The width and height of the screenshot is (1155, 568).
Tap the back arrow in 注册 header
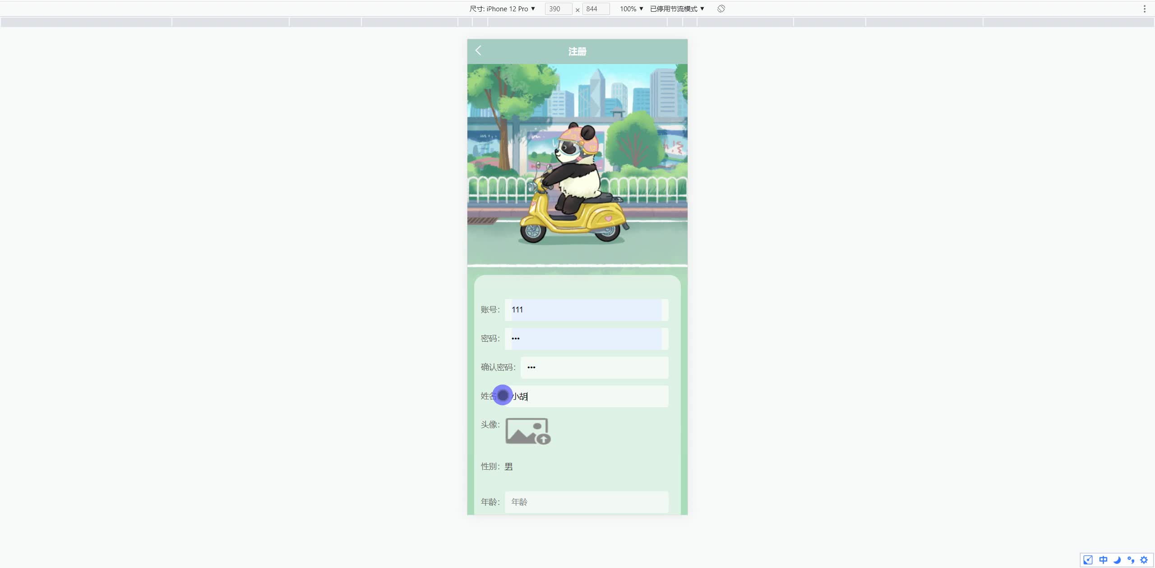click(x=478, y=50)
